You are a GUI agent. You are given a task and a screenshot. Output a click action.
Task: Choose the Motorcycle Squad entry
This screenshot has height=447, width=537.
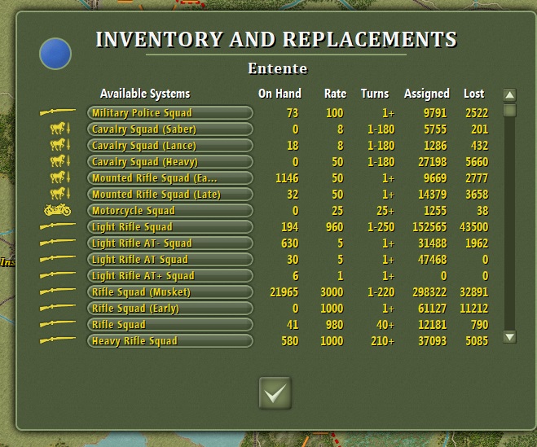[170, 211]
